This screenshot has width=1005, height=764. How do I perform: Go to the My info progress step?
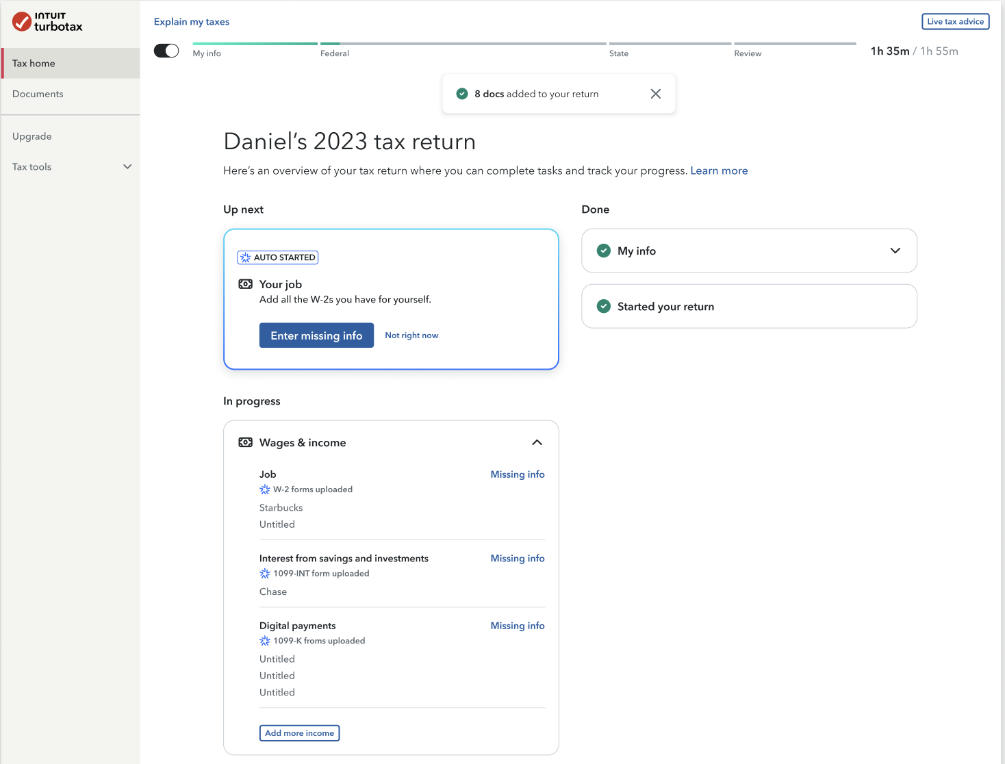tap(207, 53)
